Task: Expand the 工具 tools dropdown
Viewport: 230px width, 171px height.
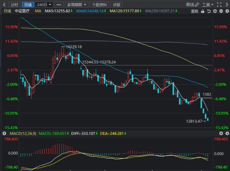Action: [208, 5]
